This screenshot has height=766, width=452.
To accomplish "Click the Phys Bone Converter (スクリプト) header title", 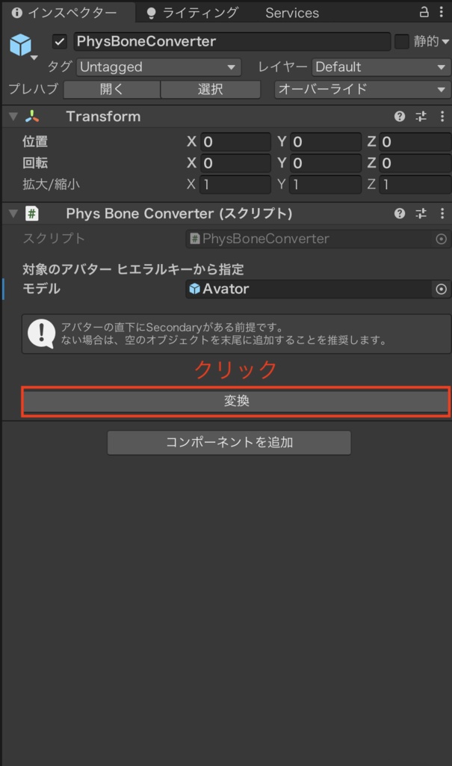I will 179,213.
